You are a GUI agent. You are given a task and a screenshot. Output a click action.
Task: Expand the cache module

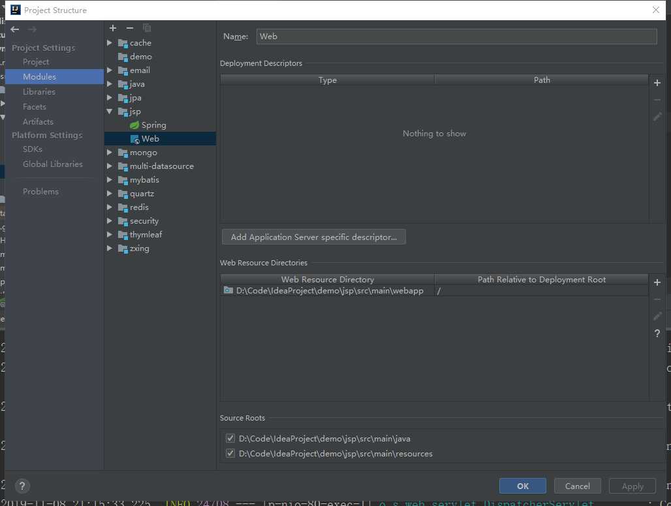110,43
